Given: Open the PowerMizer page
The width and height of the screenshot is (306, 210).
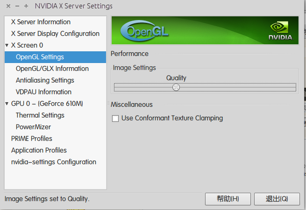Looking at the screenshot, I should 33,127.
